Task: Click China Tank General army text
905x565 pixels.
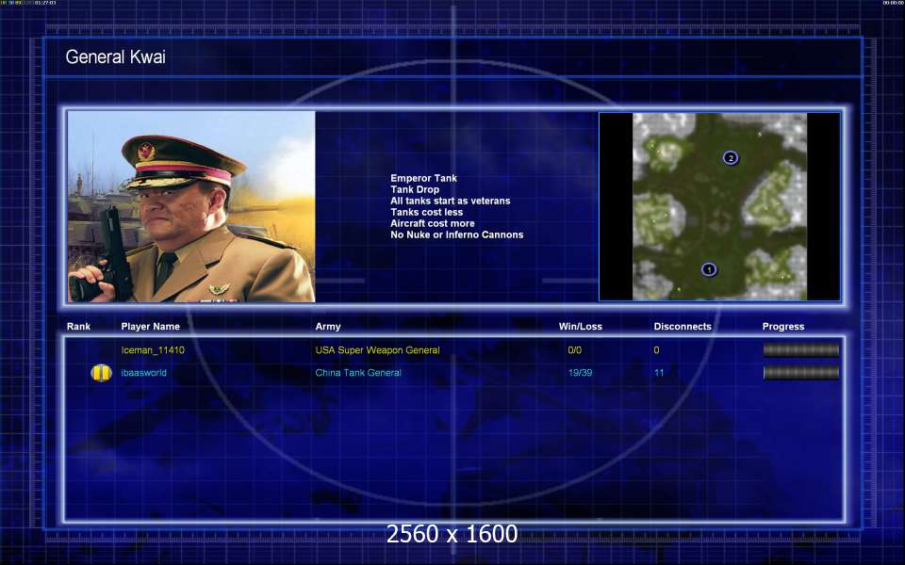Action: pyautogui.click(x=358, y=373)
